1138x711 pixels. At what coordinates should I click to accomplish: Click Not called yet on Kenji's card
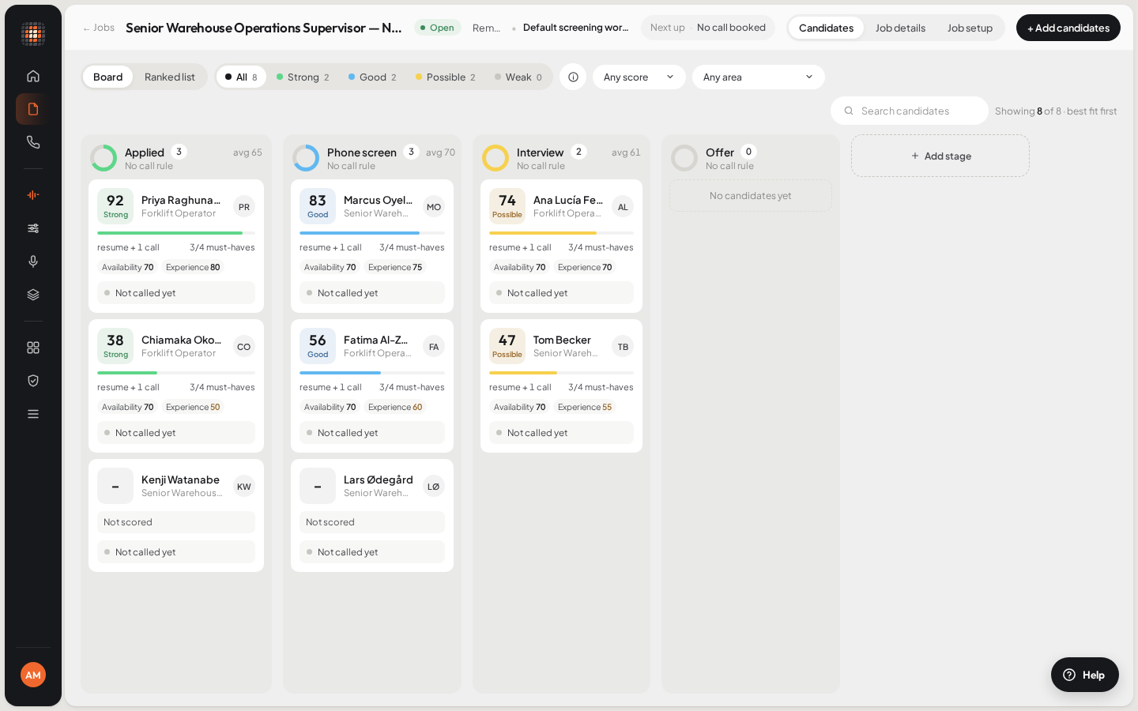[x=176, y=552]
